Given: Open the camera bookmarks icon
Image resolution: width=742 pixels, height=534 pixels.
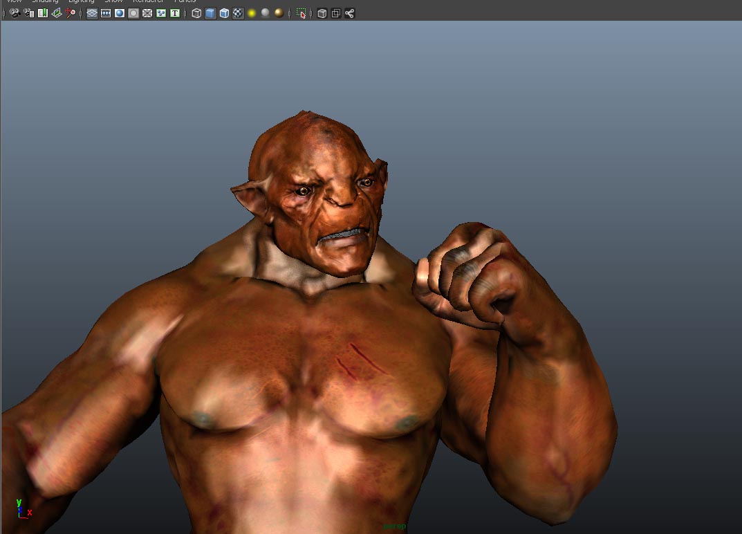Looking at the screenshot, I should pos(43,13).
